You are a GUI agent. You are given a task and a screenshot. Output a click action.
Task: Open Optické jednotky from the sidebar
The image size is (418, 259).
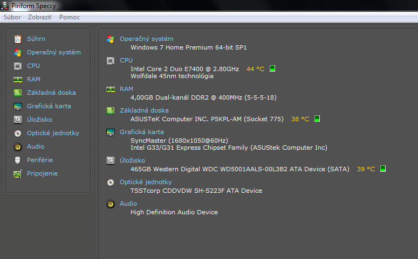click(x=53, y=133)
